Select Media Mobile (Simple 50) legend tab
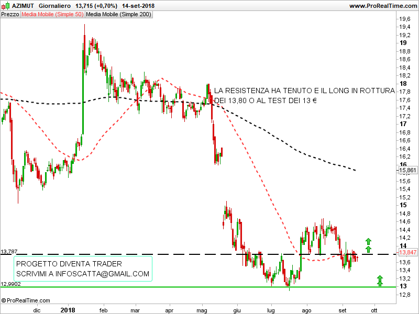The height and width of the screenshot is (314, 419). pyautogui.click(x=53, y=15)
